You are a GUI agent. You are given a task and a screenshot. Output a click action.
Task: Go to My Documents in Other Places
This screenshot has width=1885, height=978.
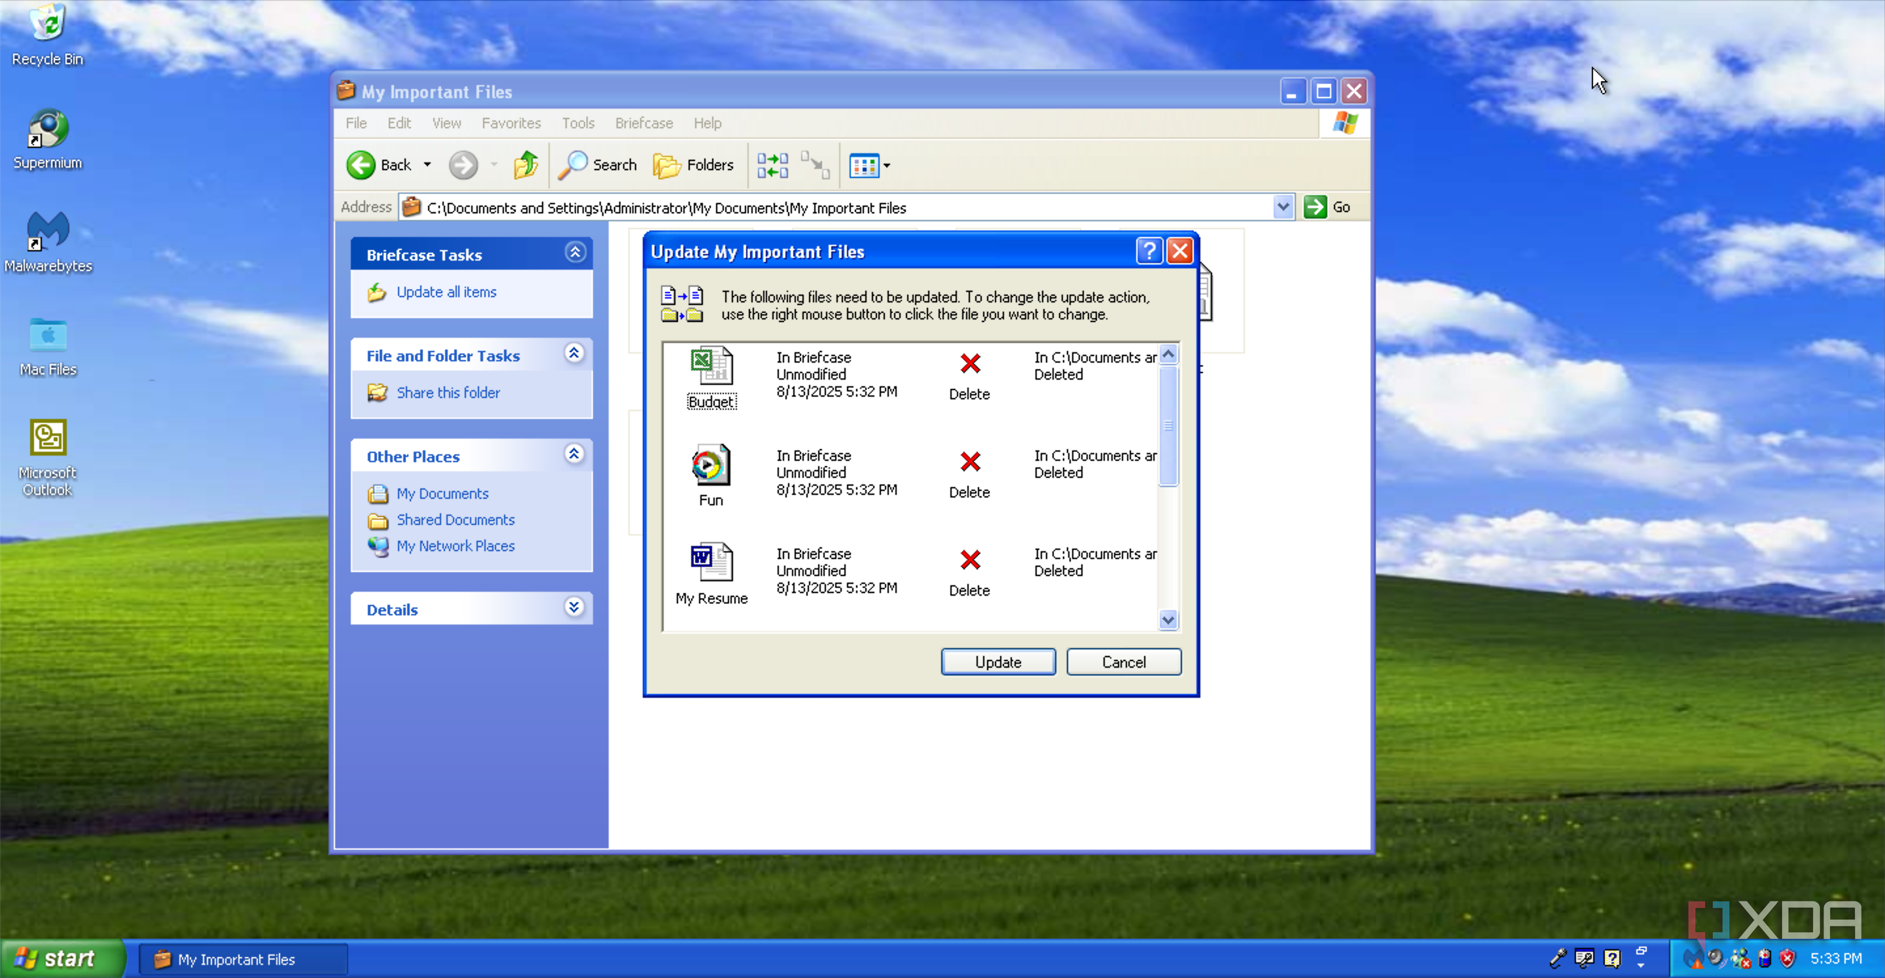coord(442,494)
